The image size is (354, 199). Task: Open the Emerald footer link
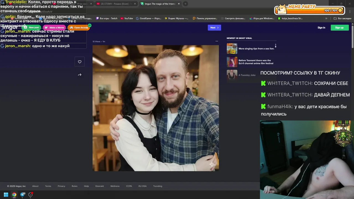click(x=100, y=186)
